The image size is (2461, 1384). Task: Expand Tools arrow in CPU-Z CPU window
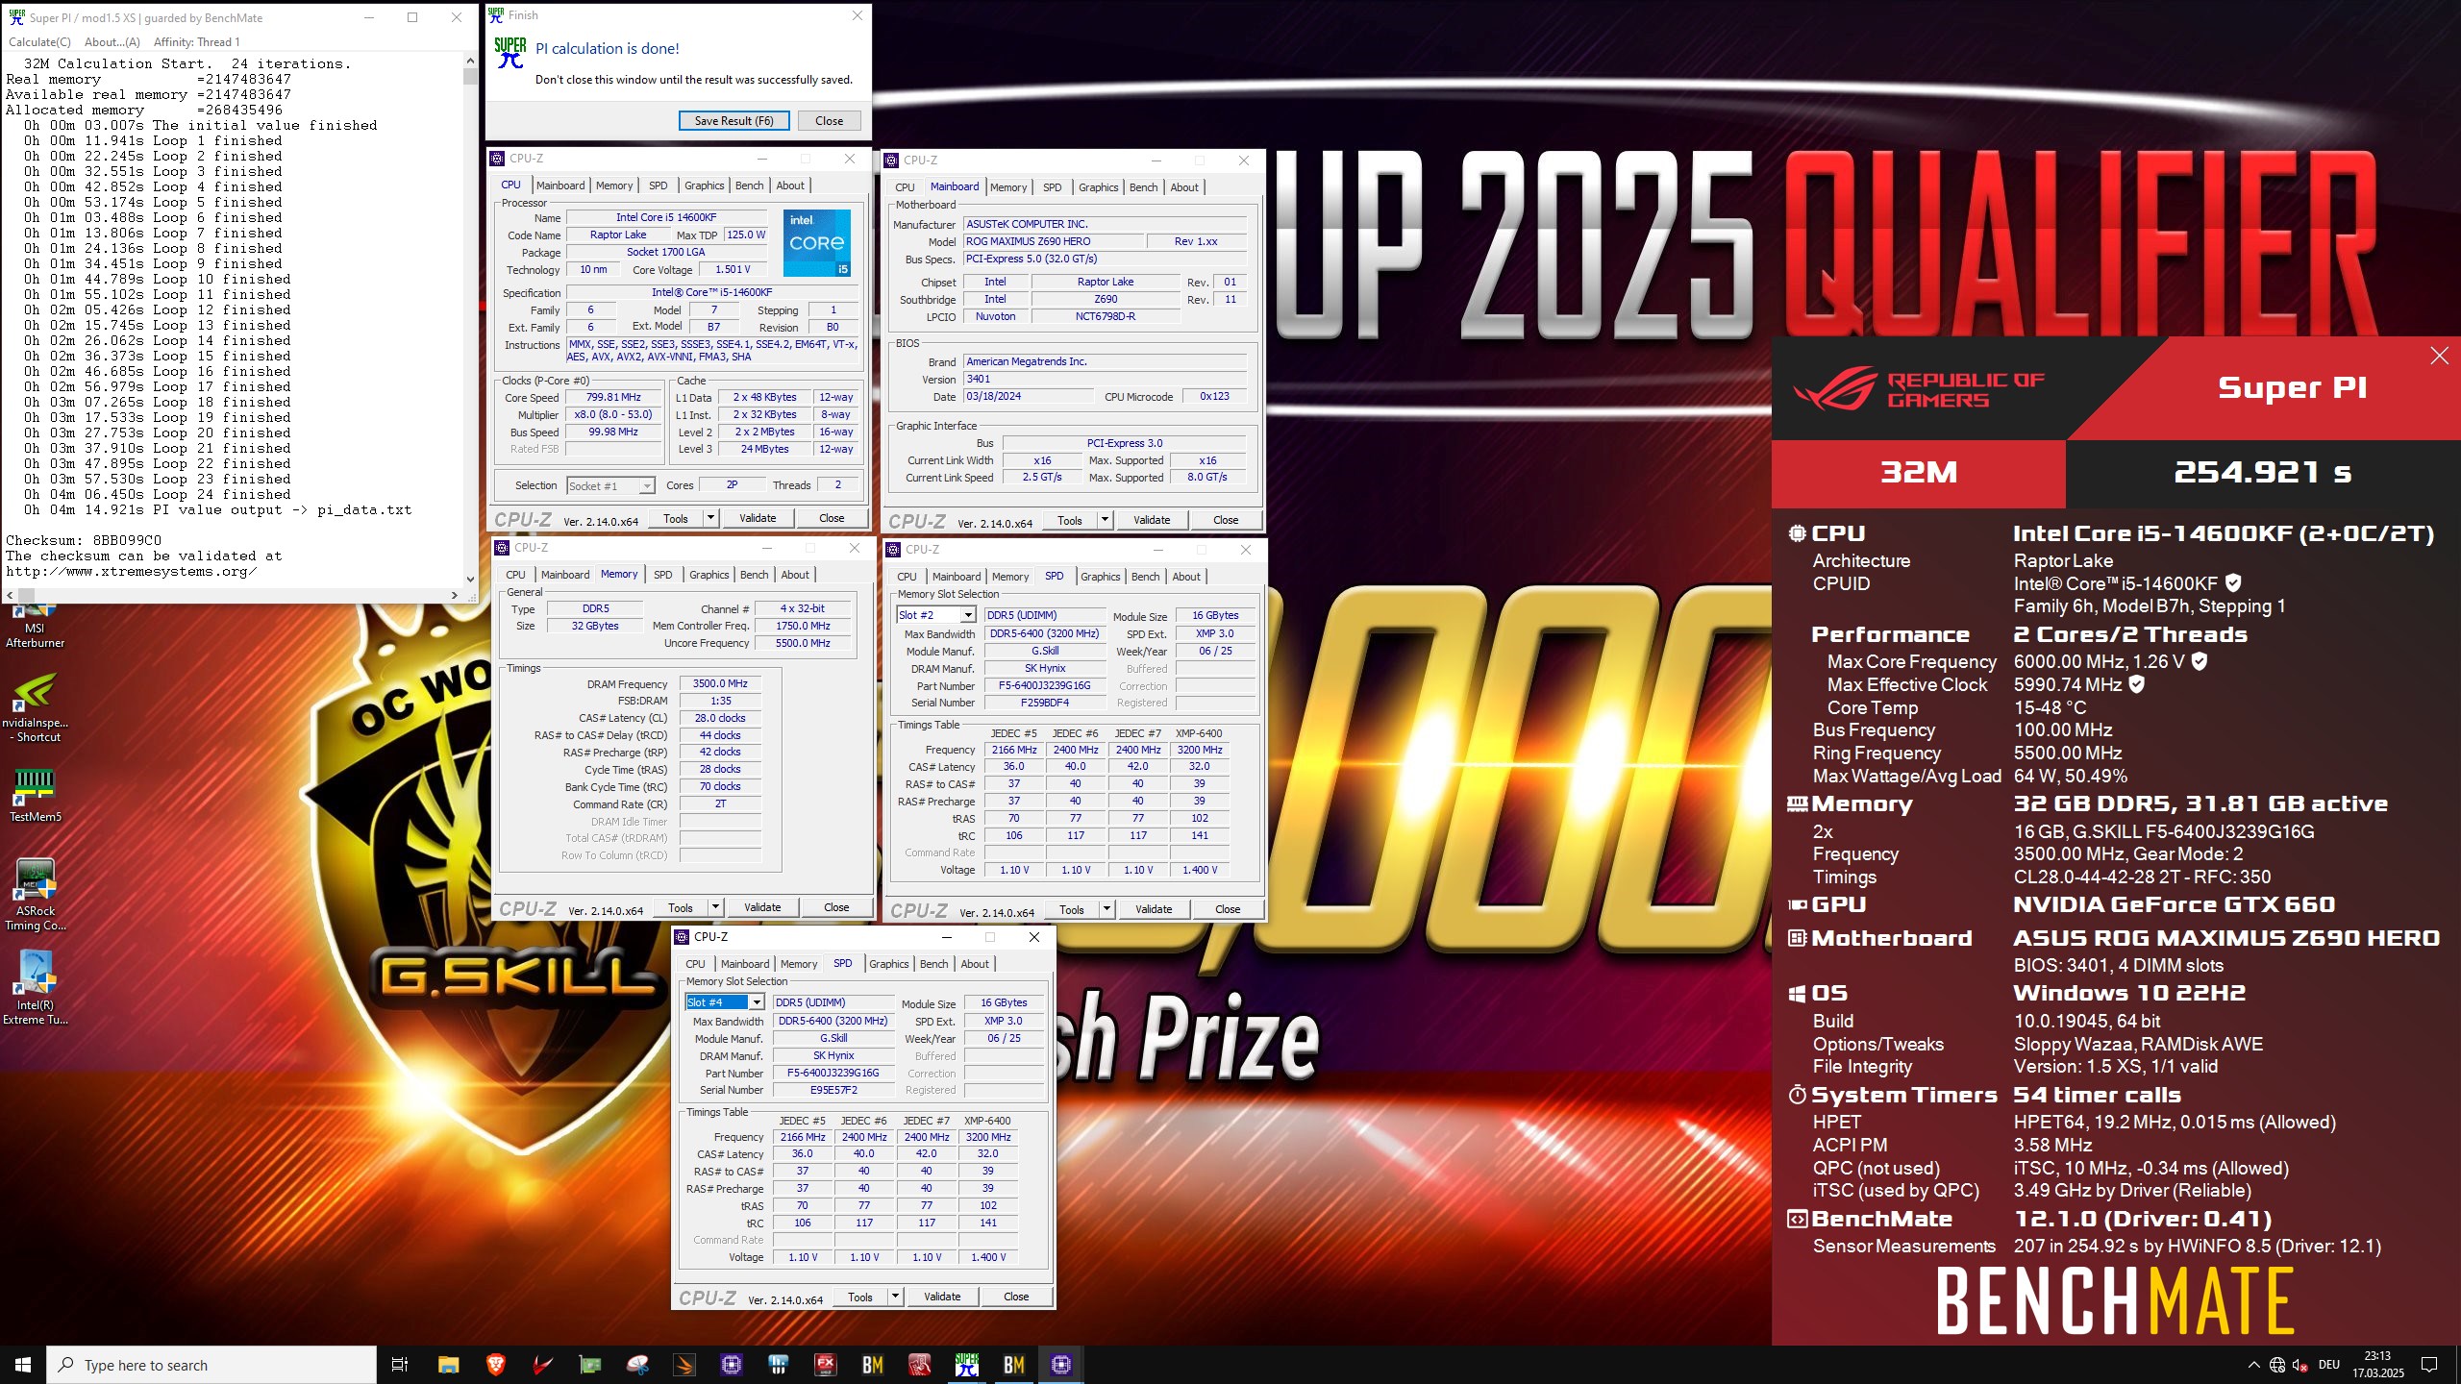(710, 518)
